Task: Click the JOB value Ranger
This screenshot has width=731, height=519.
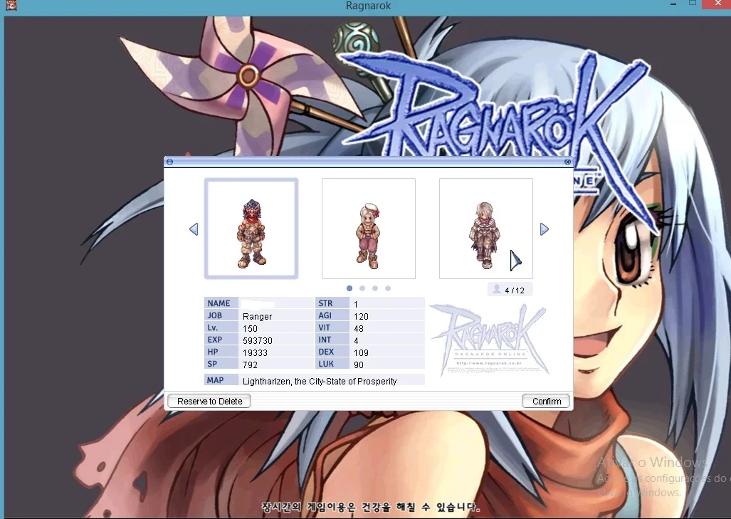Action: (x=258, y=316)
